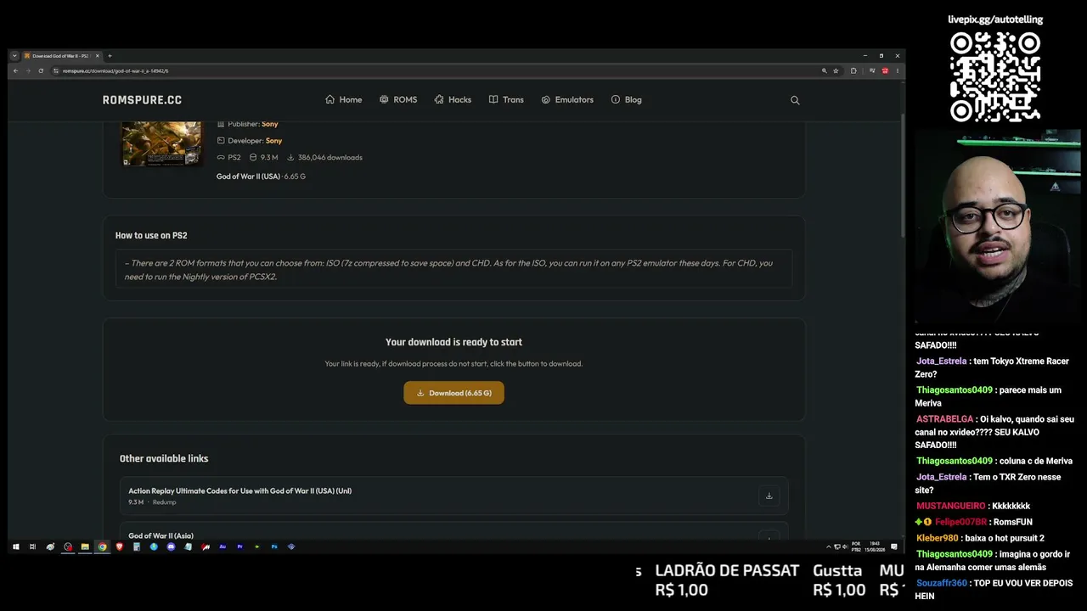Click the "God of War II (USA)" file name text
This screenshot has width=1087, height=611.
click(248, 177)
